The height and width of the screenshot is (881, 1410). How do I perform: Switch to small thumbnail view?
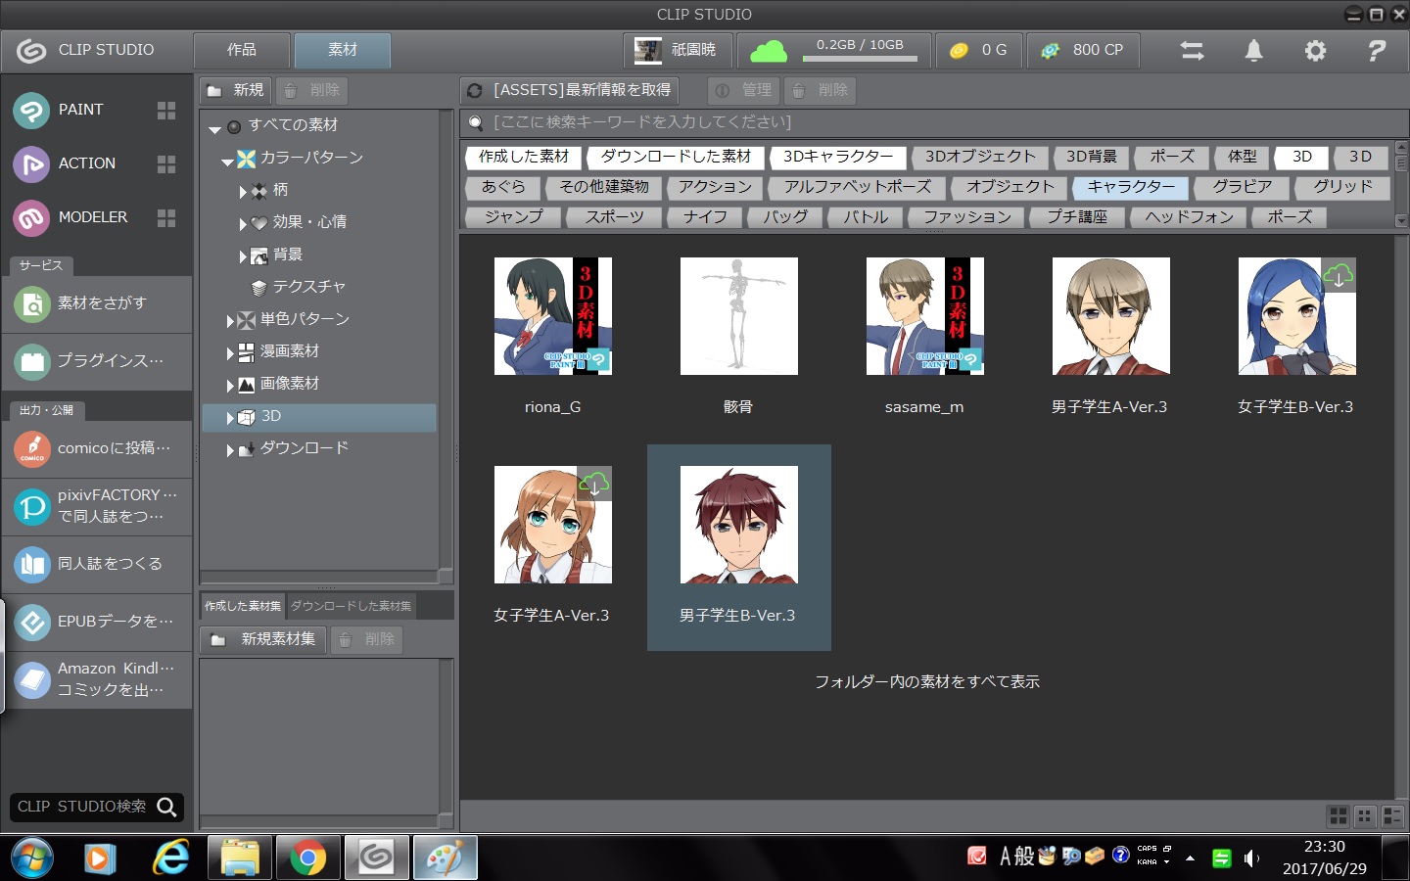coord(1365,815)
